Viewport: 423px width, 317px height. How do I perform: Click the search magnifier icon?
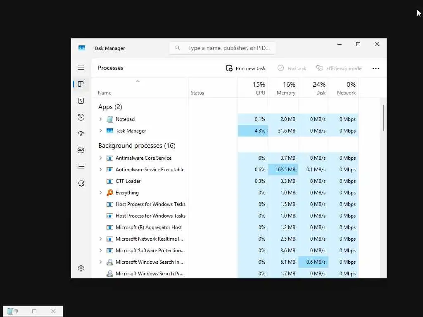pyautogui.click(x=178, y=48)
